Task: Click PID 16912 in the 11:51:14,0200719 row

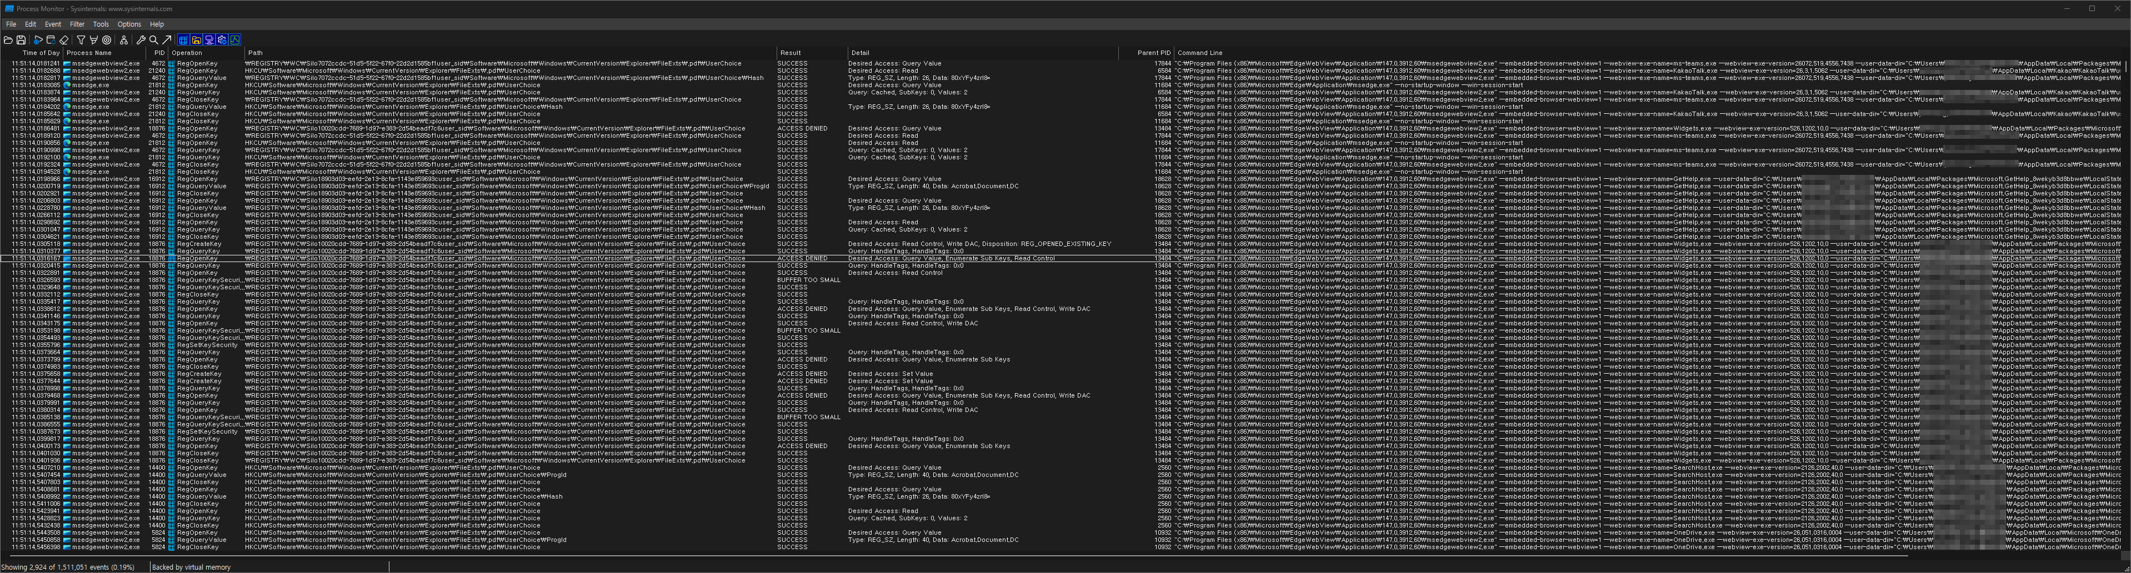Action: coord(156,186)
